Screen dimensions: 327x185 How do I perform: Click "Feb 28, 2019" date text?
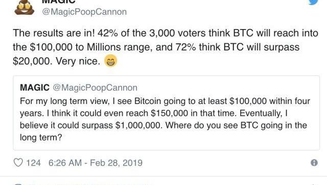116,163
